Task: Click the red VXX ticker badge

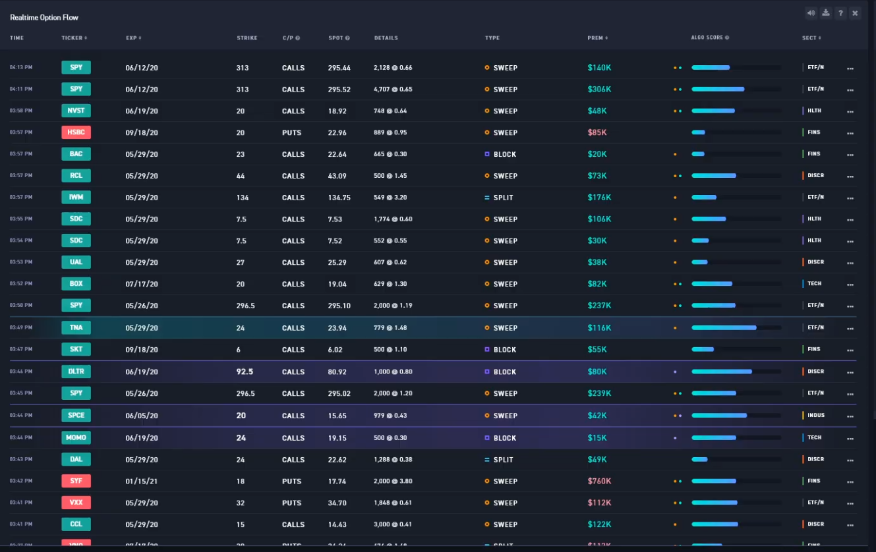Action: click(x=76, y=503)
